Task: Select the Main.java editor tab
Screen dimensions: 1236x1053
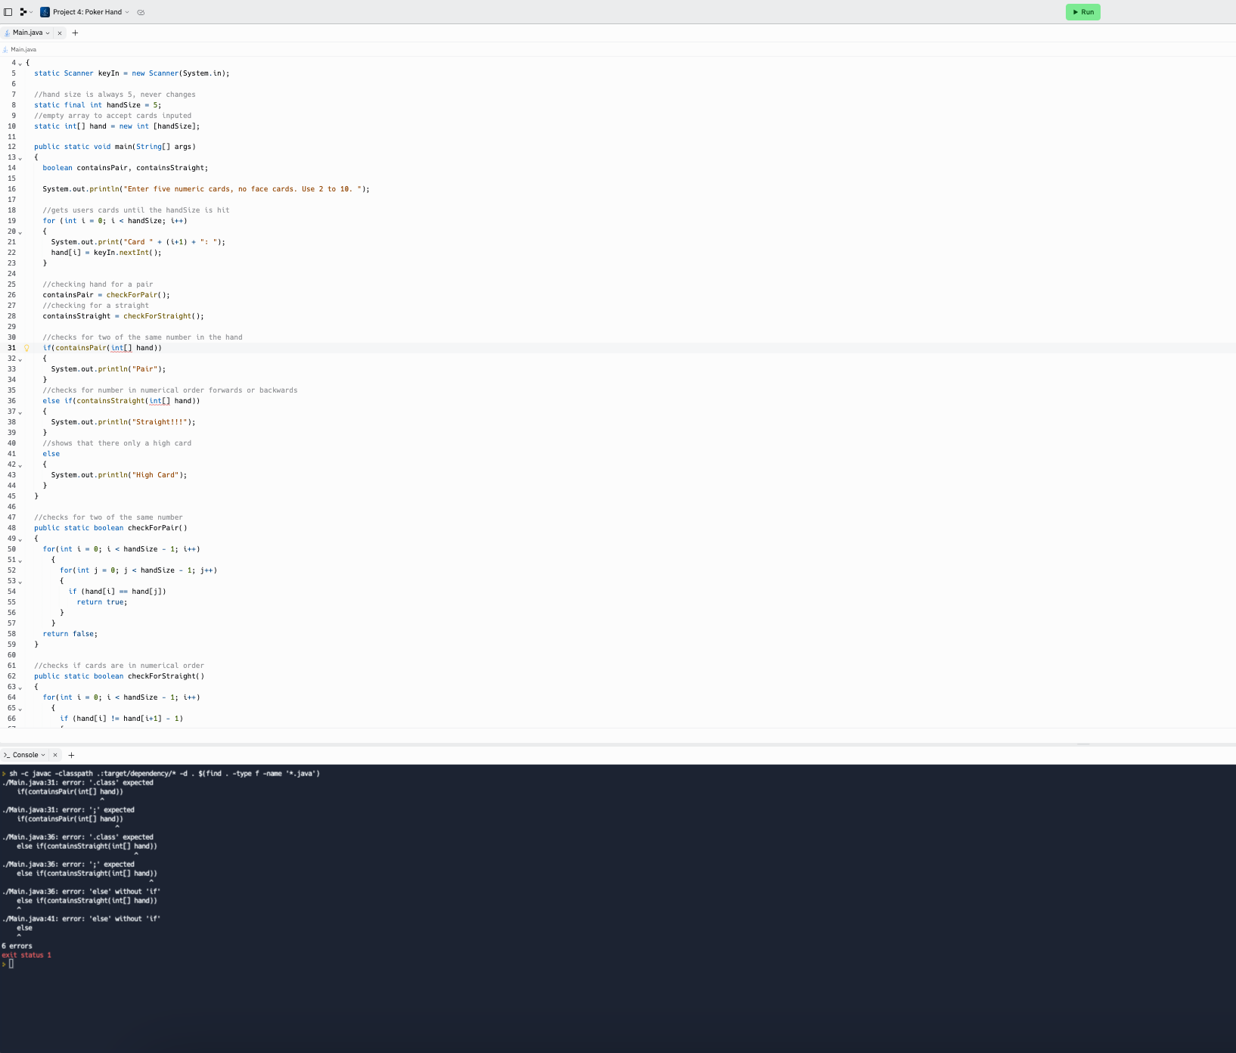Action: (28, 33)
